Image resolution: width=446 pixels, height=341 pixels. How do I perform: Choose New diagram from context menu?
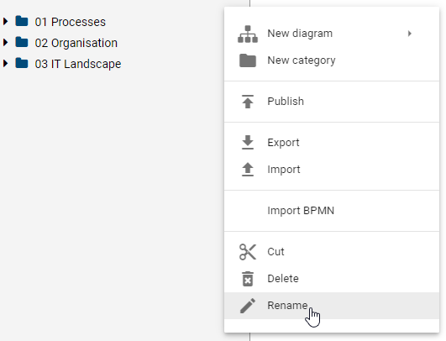332,34
